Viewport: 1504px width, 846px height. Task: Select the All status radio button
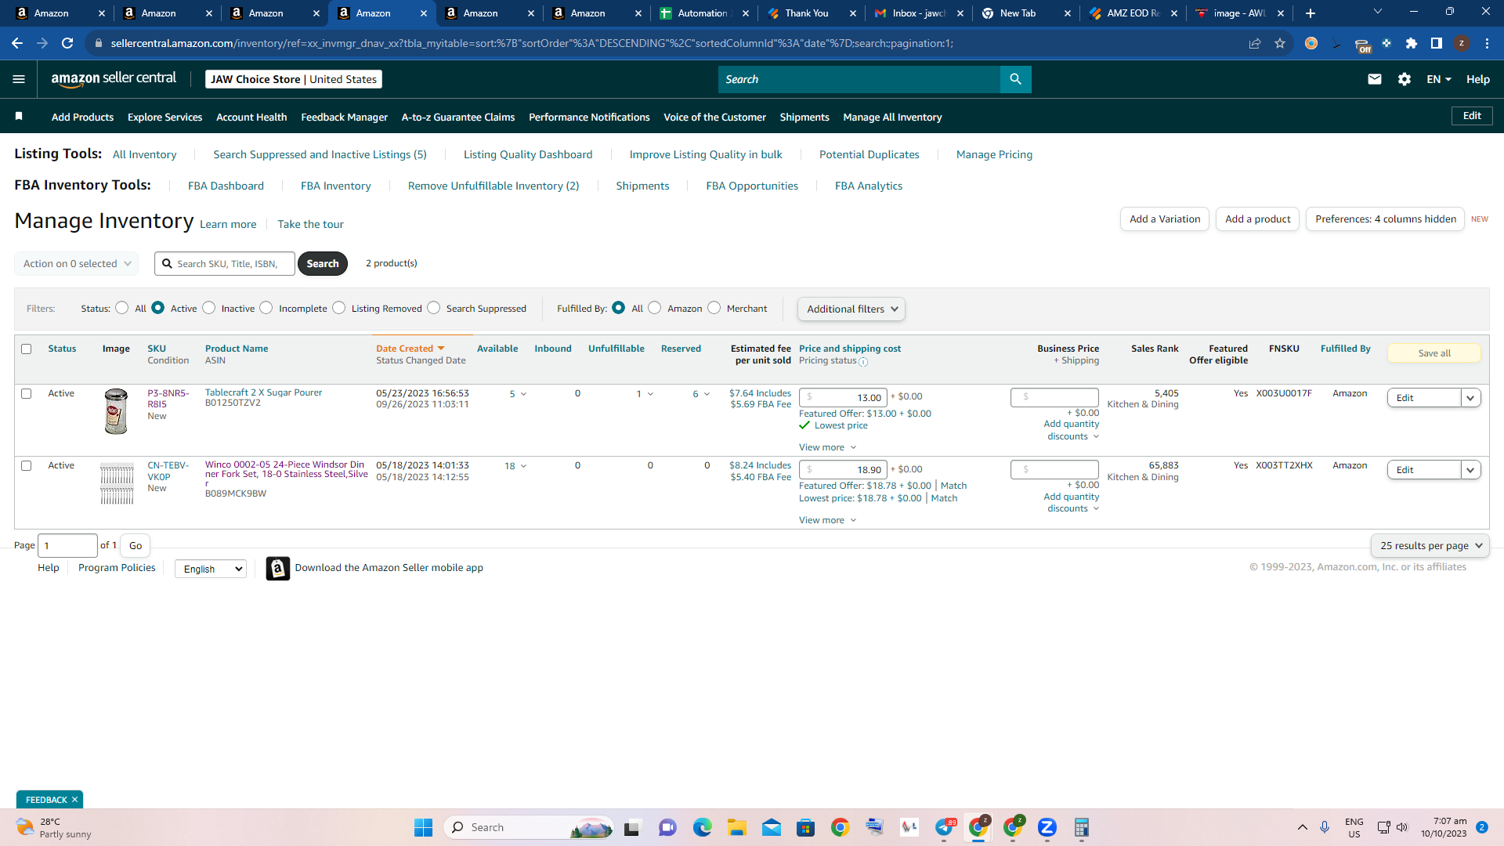(122, 308)
